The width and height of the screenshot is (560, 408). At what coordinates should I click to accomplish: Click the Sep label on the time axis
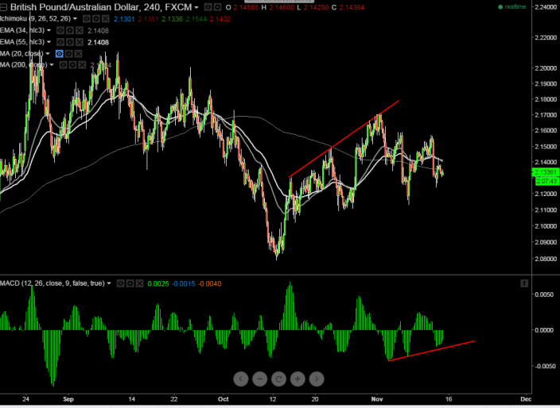(x=68, y=399)
